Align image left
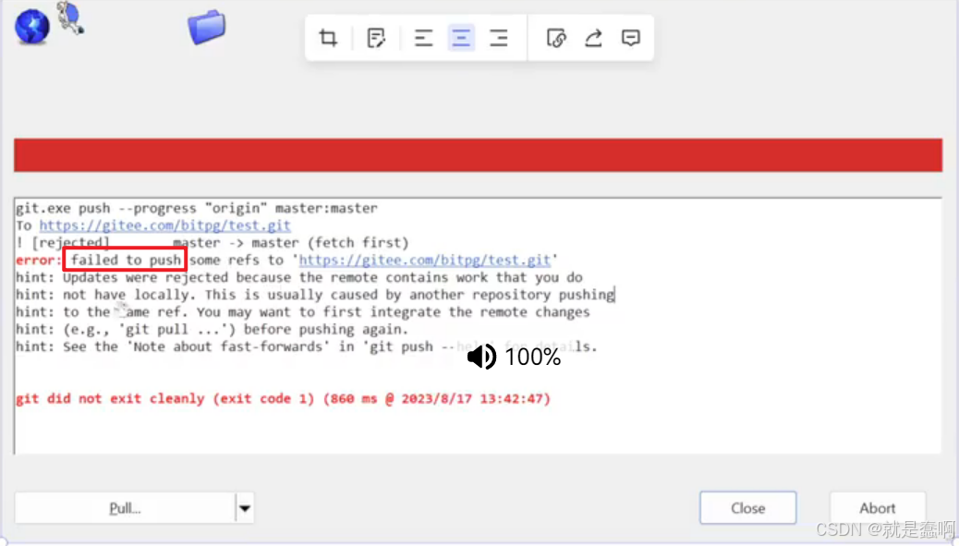Image resolution: width=959 pixels, height=546 pixels. point(423,38)
